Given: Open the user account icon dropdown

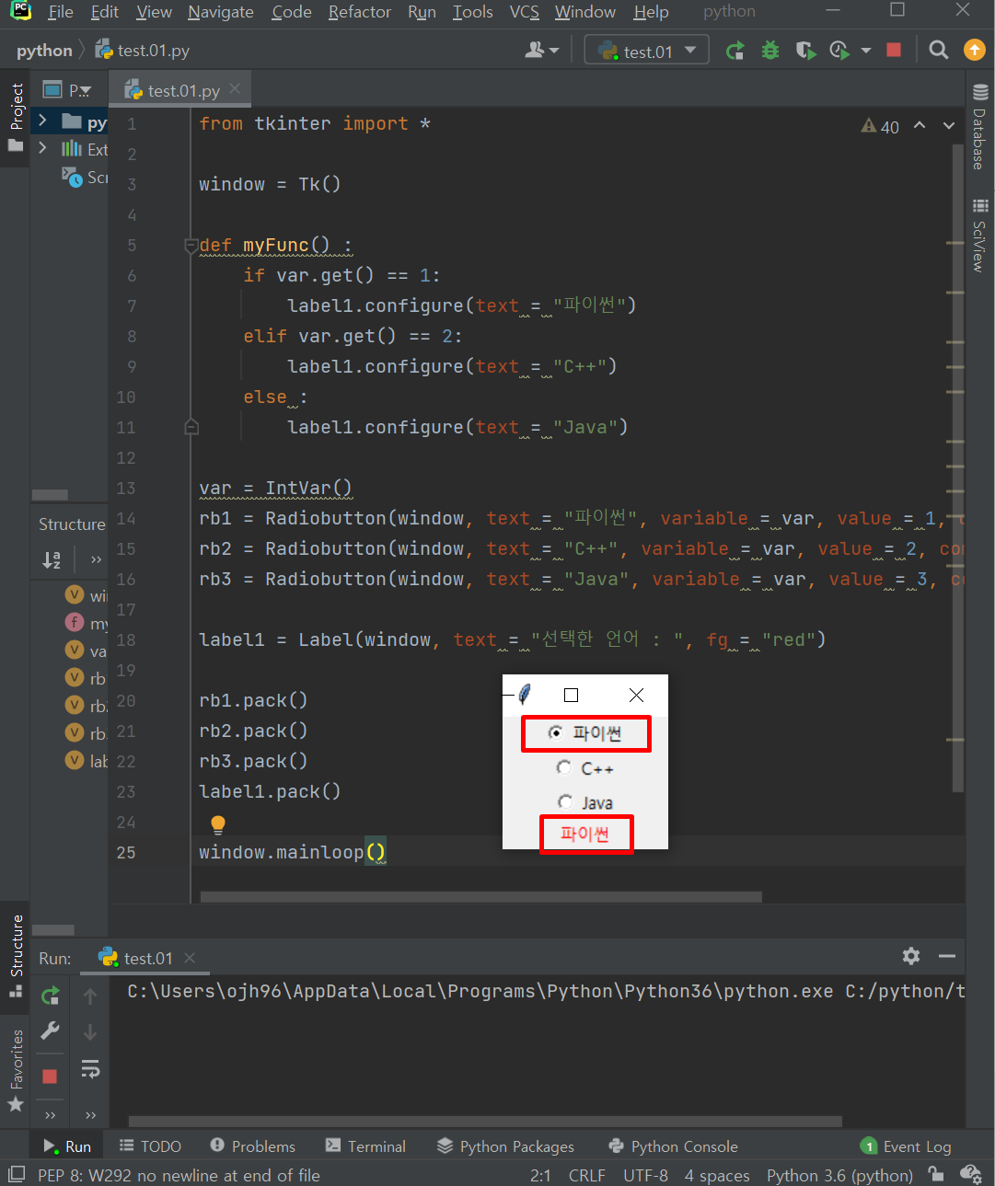Looking at the screenshot, I should [541, 51].
